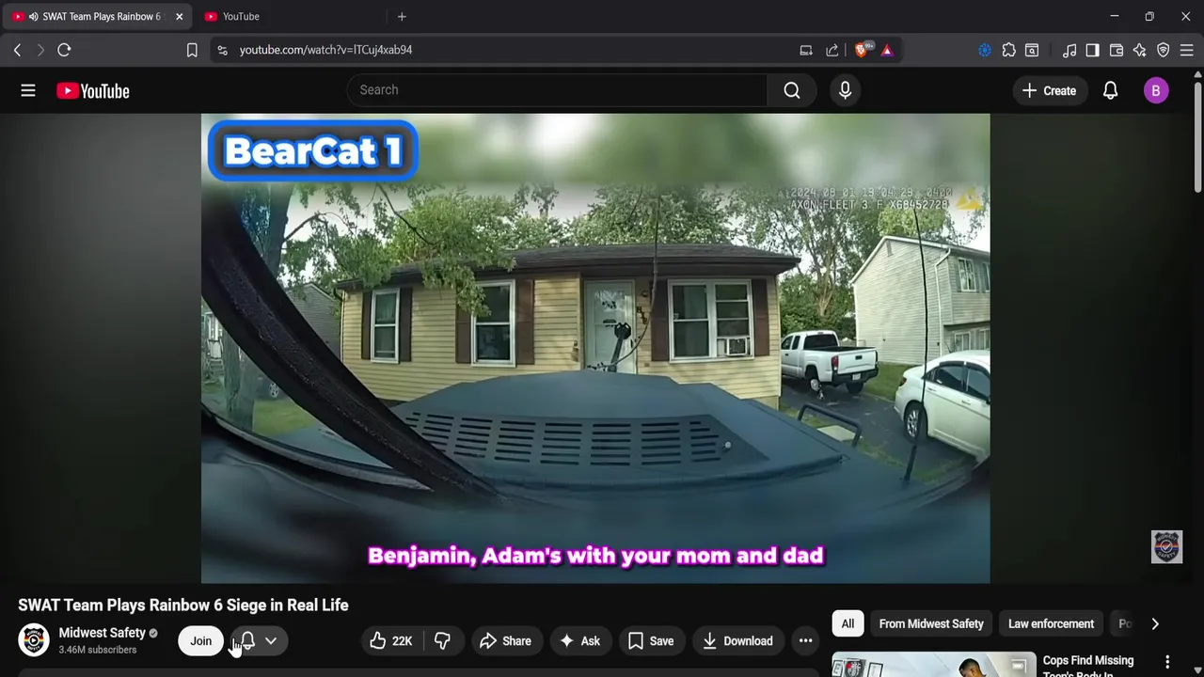Viewport: 1204px width, 677px height.
Task: Open Cops Find Missing Teen's Body video thumbnail
Action: click(934, 664)
